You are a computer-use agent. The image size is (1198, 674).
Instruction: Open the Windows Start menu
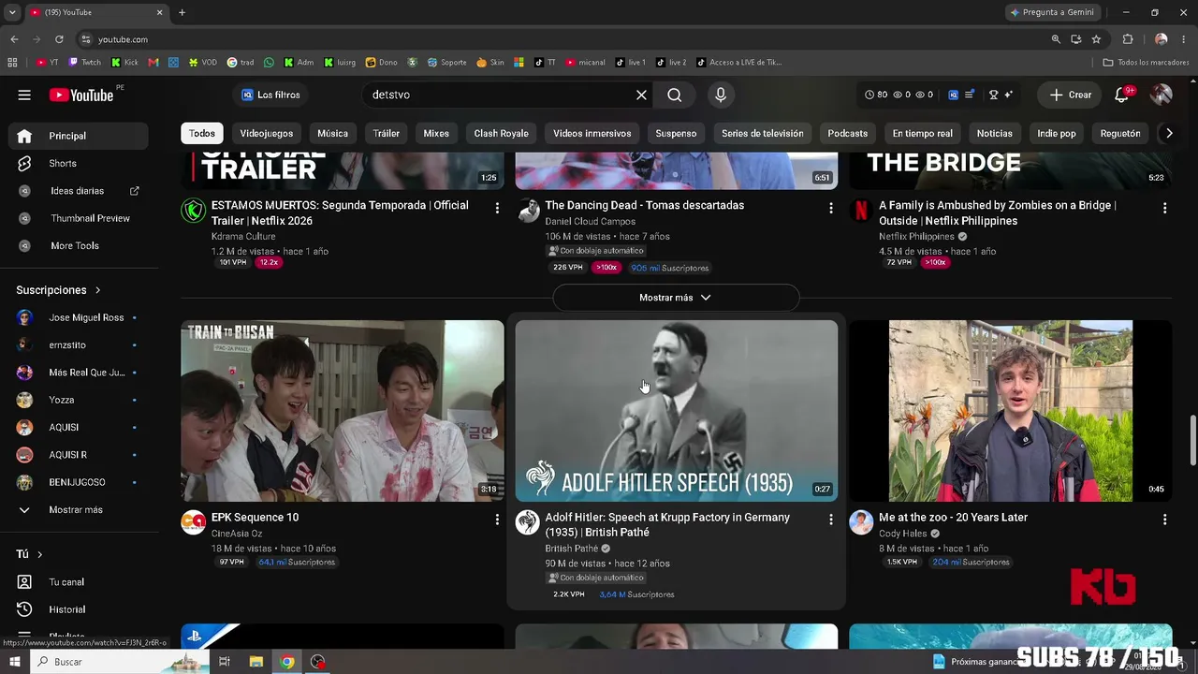15,662
